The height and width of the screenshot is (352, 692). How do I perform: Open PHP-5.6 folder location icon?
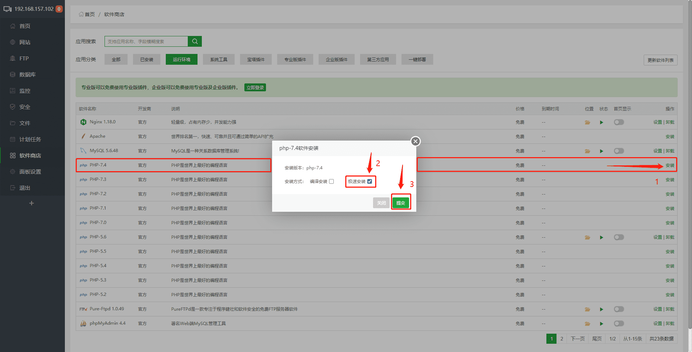click(x=587, y=237)
